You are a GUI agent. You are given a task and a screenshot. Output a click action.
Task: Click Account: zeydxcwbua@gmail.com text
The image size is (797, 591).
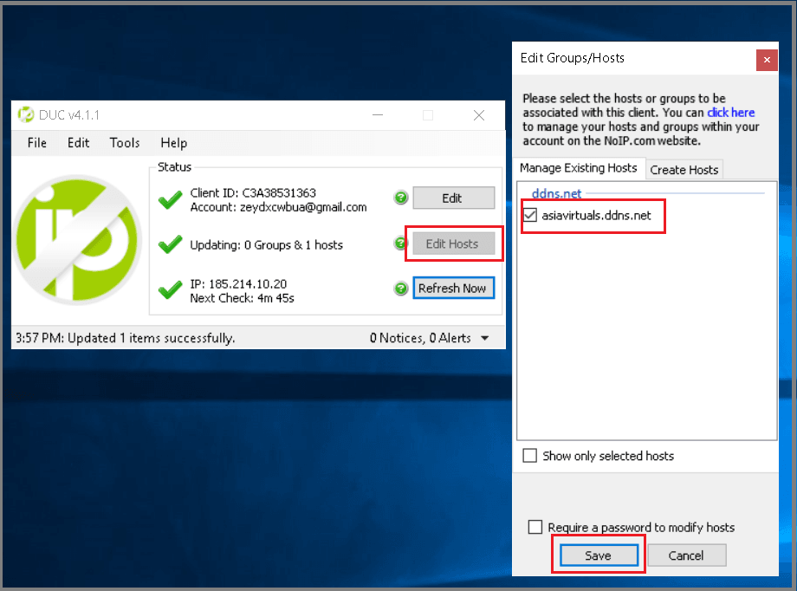click(278, 207)
